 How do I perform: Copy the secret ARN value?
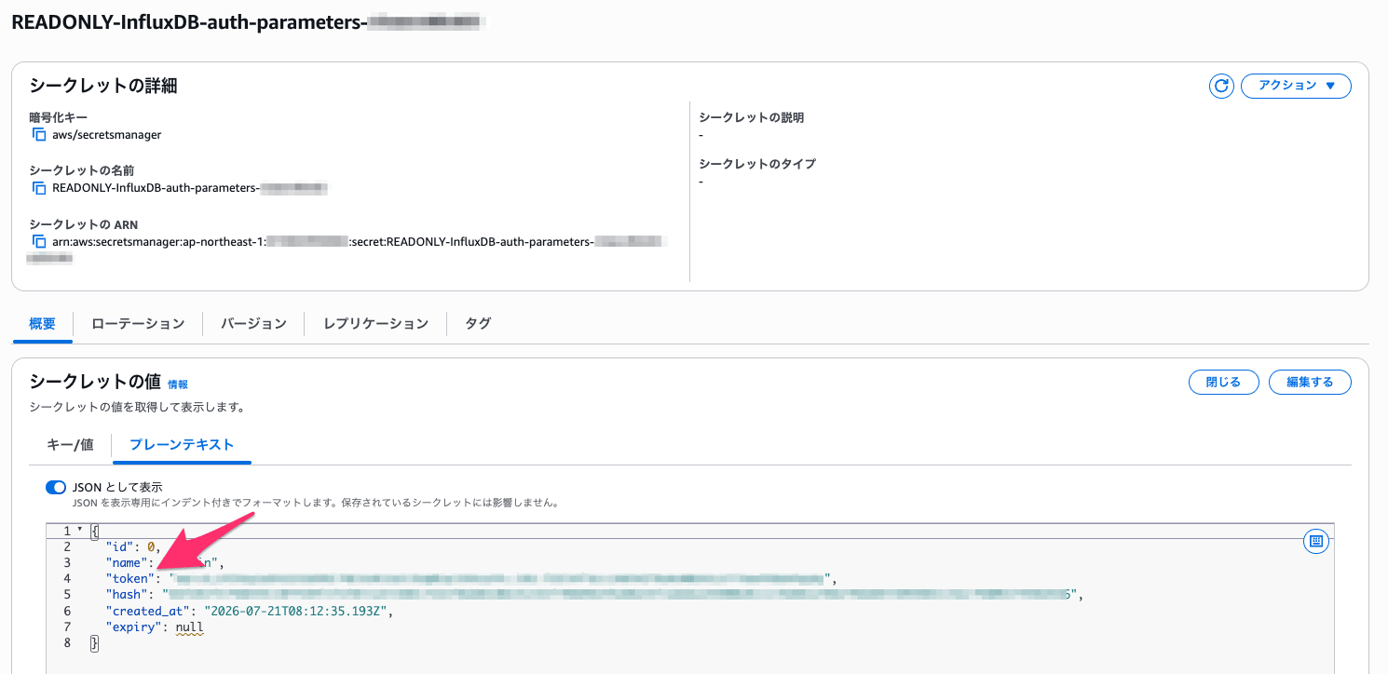pos(39,242)
